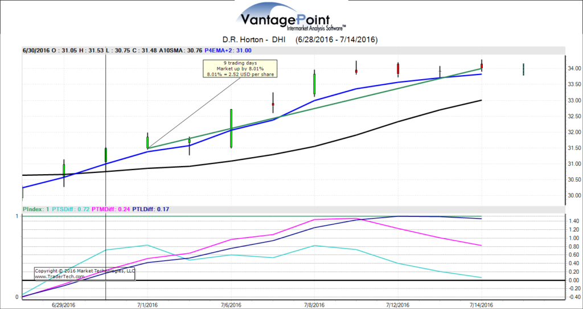Click the 7/12/2016 date axis label
Viewport: 583px width, 309px height.
pos(398,304)
